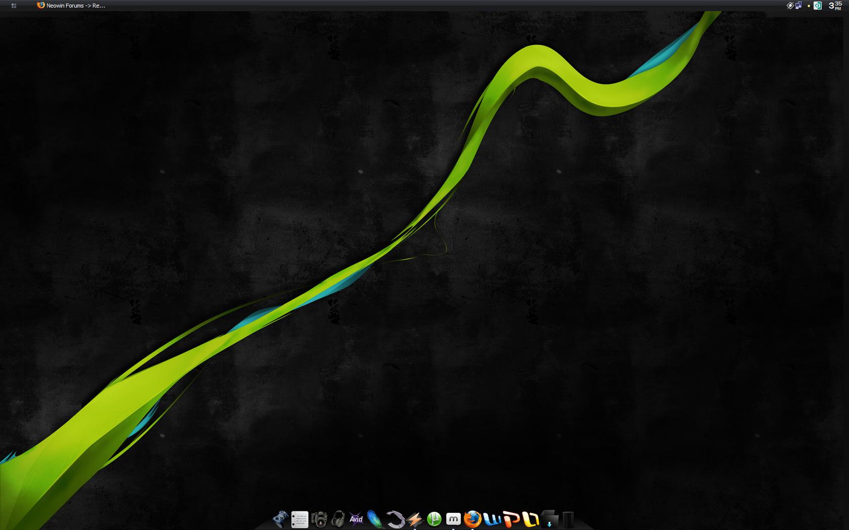Click the network computers tray icon

pos(798,6)
